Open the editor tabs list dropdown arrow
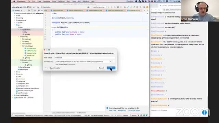 (144, 11)
